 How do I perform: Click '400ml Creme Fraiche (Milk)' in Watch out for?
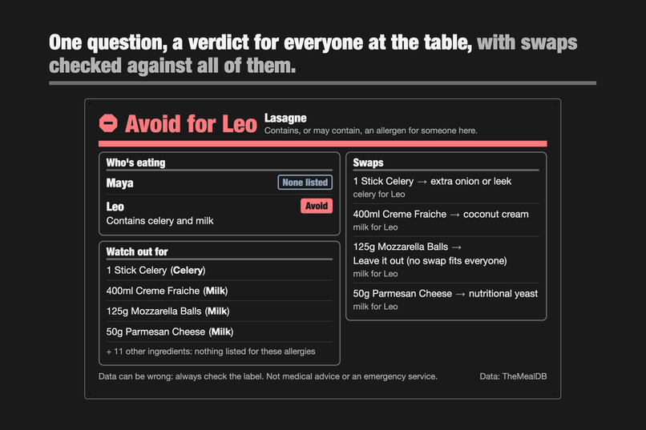click(167, 291)
